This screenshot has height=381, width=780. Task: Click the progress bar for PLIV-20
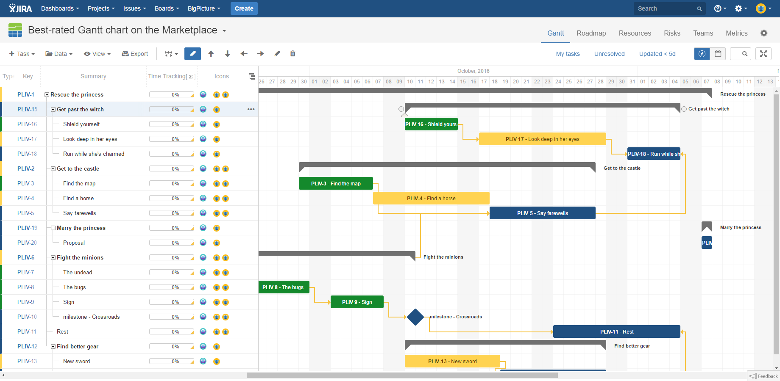[x=172, y=243]
